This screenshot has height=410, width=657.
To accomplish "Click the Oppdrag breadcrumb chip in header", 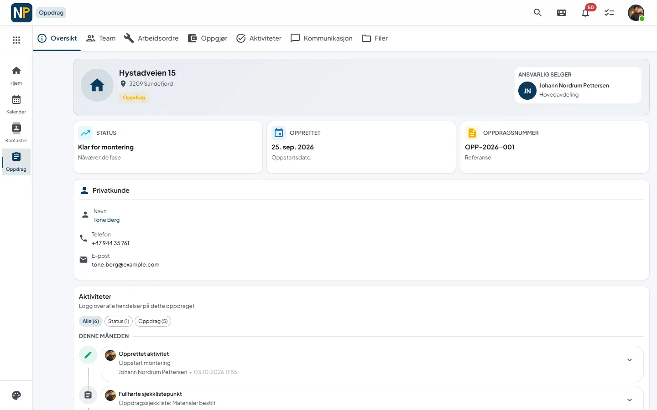I will 51,13.
